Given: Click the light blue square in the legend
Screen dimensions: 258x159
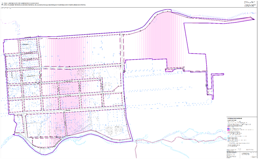Looking at the screenshot, I should coord(228,136).
